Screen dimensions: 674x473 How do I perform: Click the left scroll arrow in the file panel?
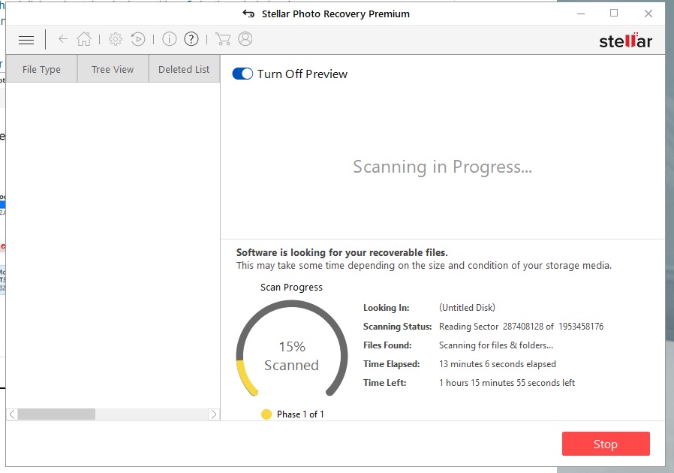[x=12, y=414]
